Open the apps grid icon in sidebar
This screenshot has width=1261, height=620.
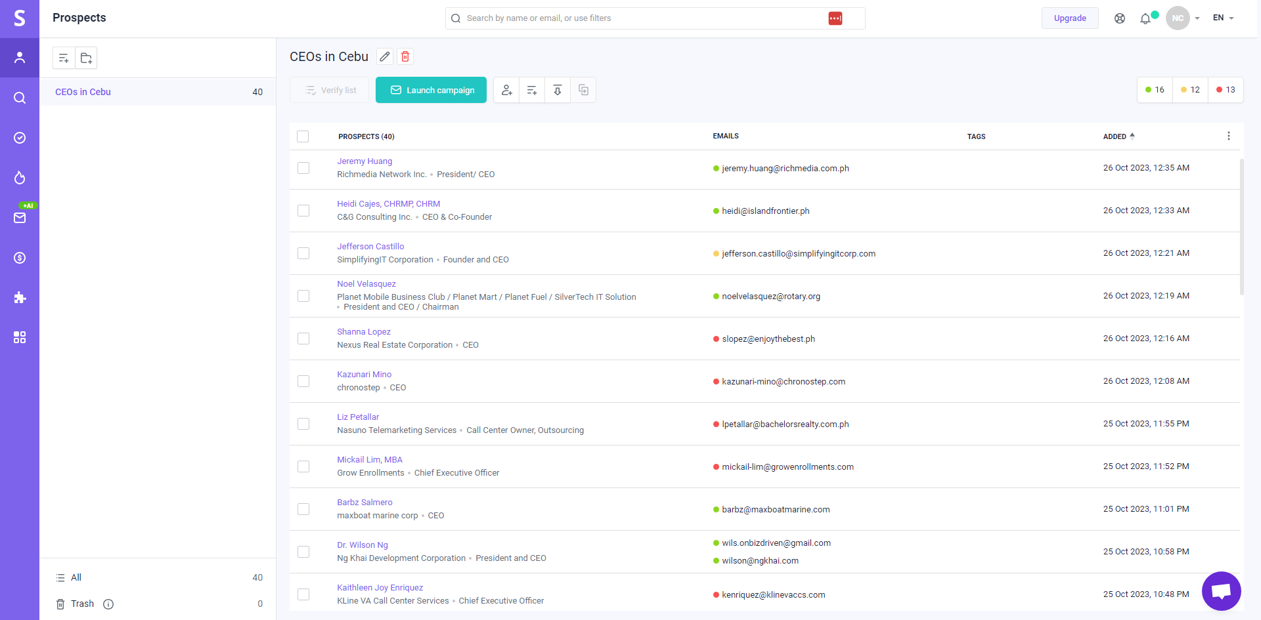coord(20,337)
